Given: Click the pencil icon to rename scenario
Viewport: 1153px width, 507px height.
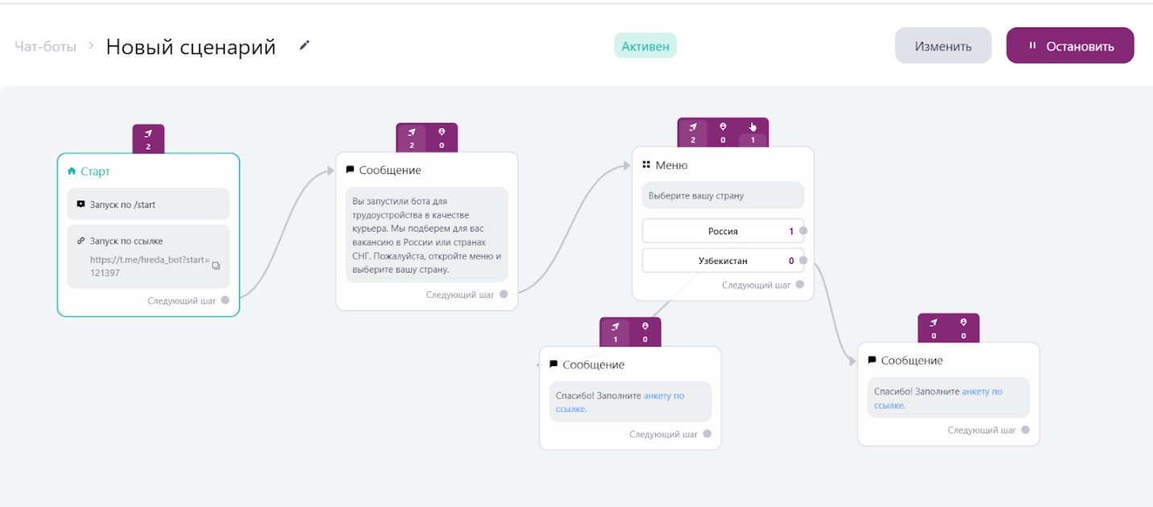Looking at the screenshot, I should tap(304, 46).
